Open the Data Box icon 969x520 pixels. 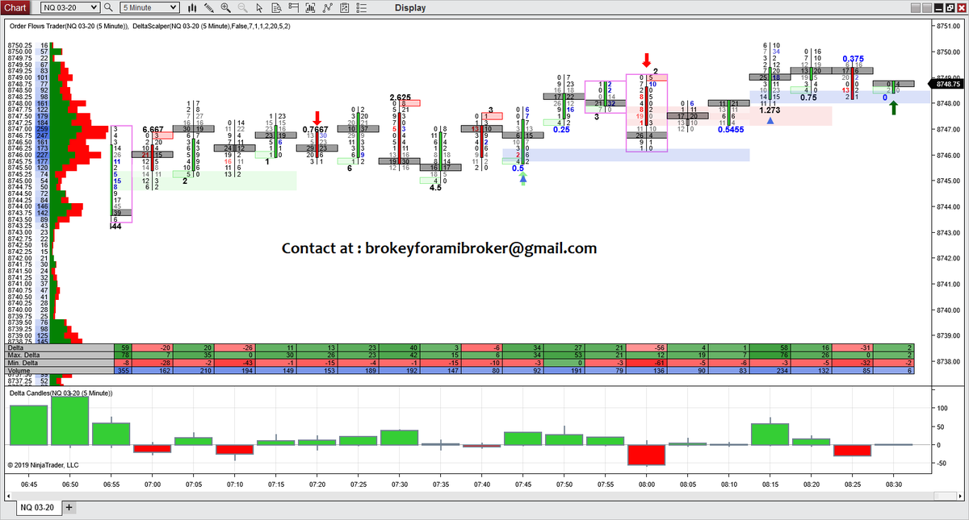point(276,8)
